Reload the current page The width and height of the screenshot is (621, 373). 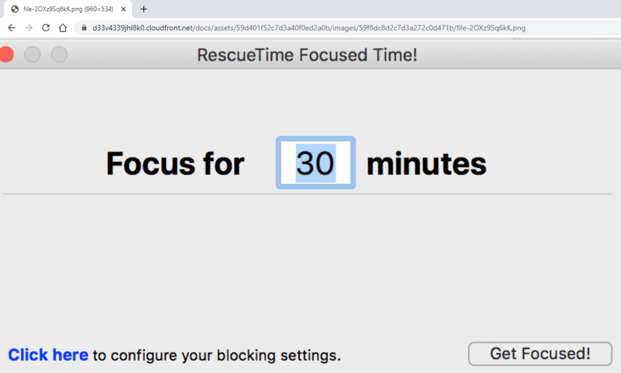46,27
